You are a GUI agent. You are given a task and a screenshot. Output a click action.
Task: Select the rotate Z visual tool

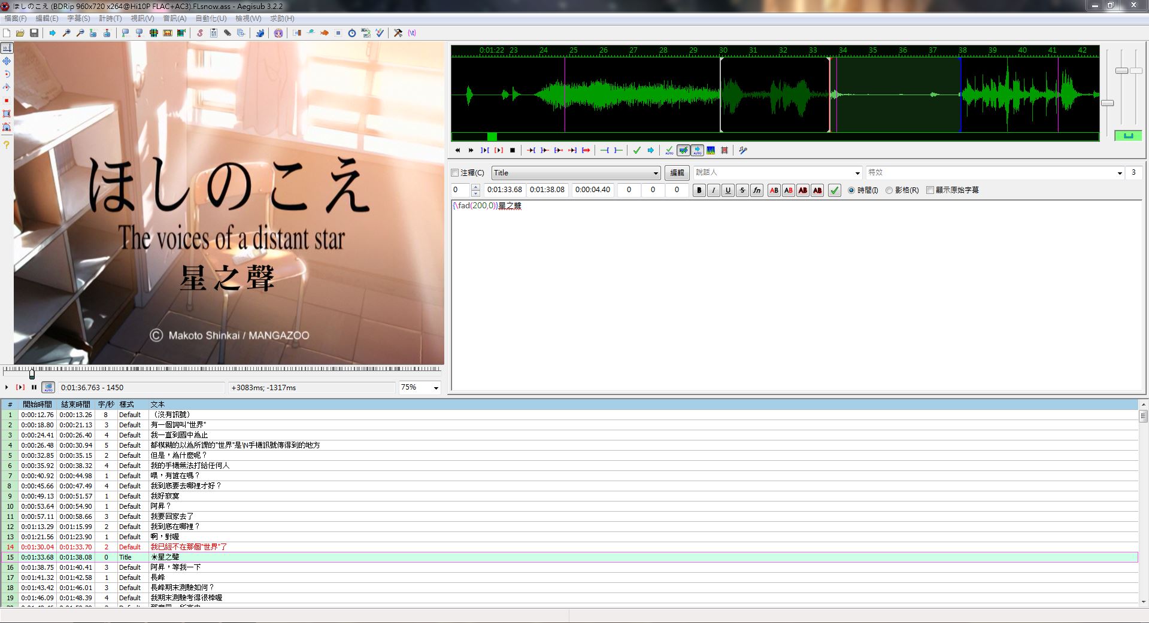(7, 74)
